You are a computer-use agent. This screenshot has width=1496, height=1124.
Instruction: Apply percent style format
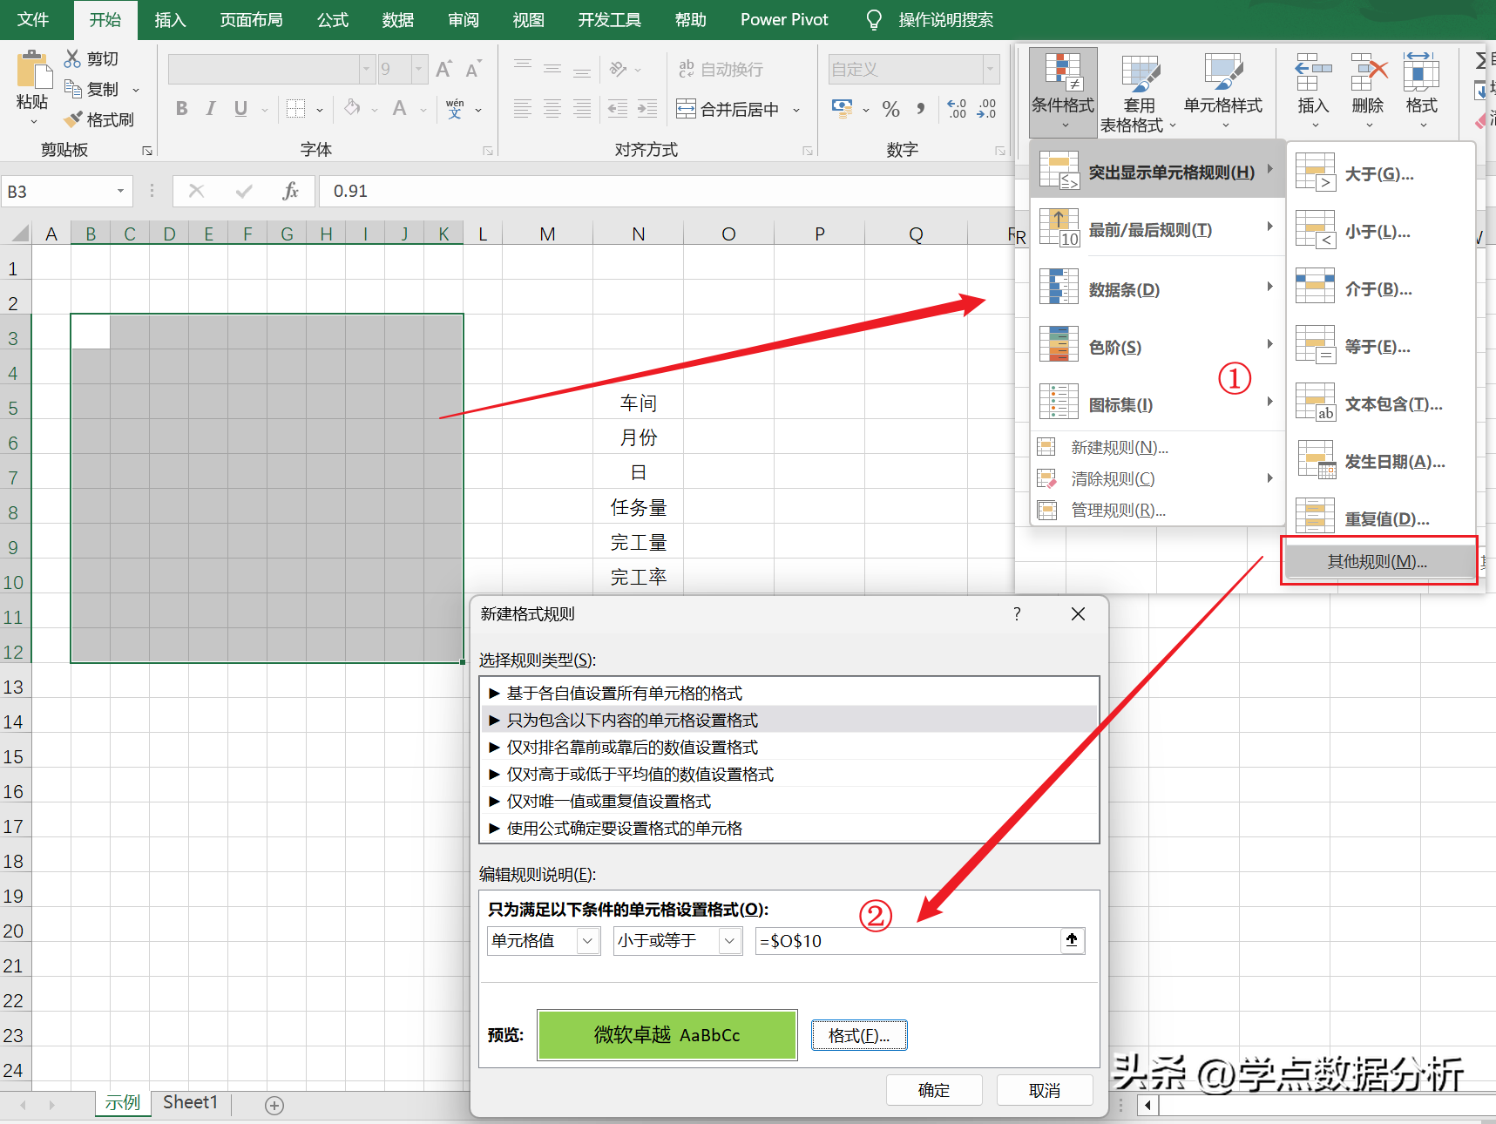890,109
